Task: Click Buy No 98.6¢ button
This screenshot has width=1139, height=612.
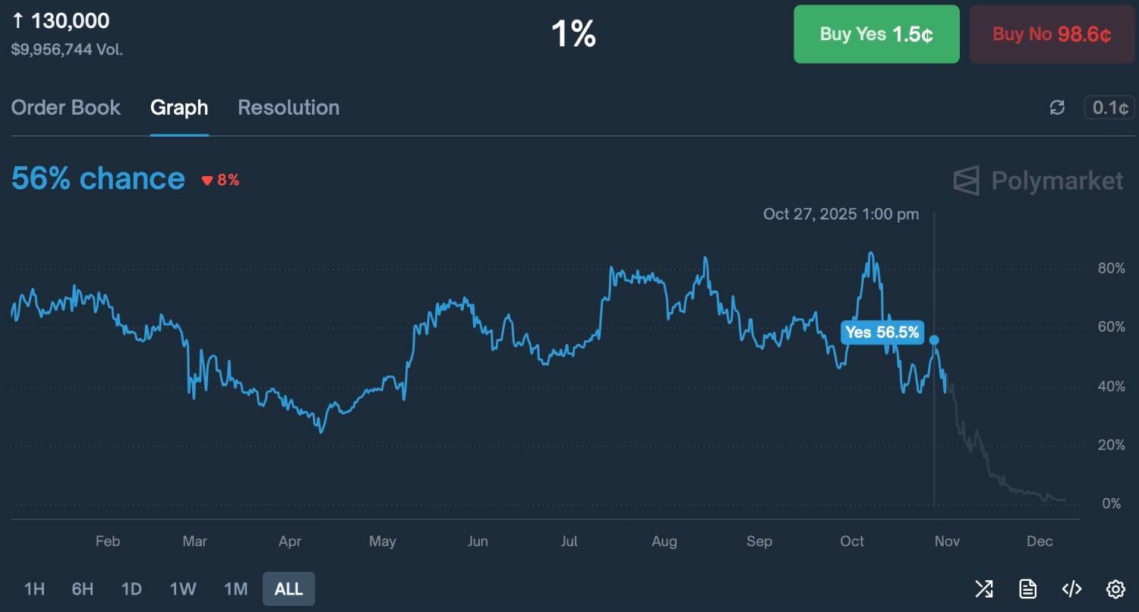Action: (1052, 34)
